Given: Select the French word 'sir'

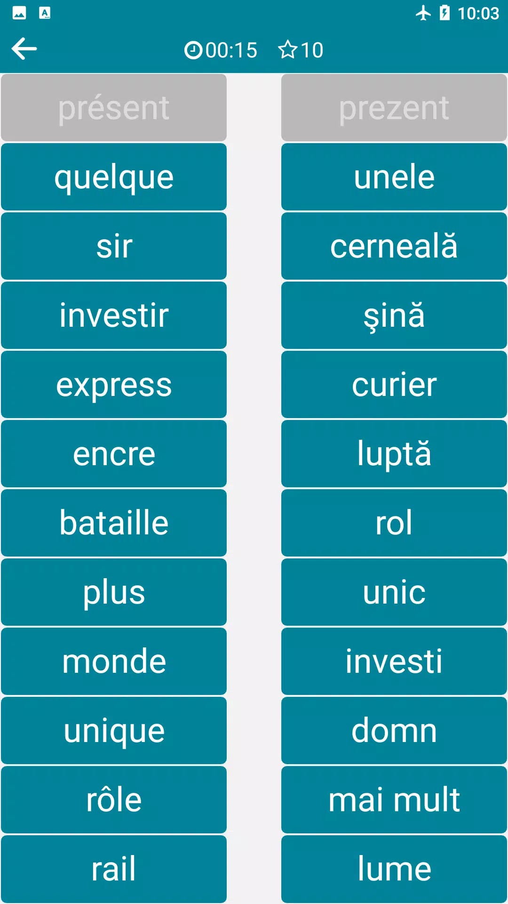Looking at the screenshot, I should (114, 246).
